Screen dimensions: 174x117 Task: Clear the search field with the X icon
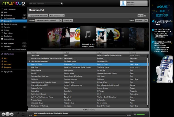coord(61,3)
